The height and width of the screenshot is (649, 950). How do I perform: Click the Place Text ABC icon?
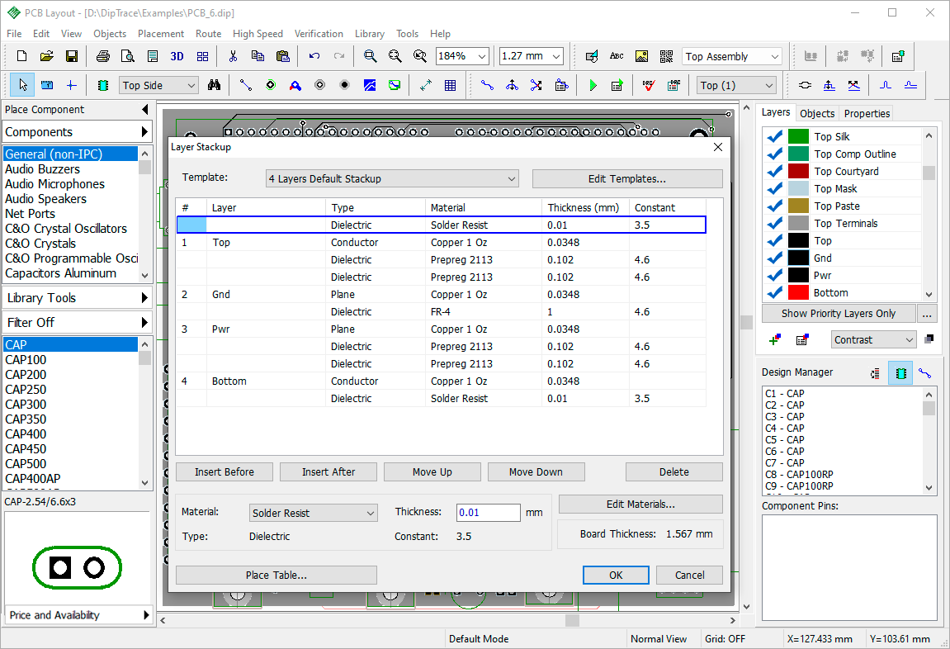[617, 56]
